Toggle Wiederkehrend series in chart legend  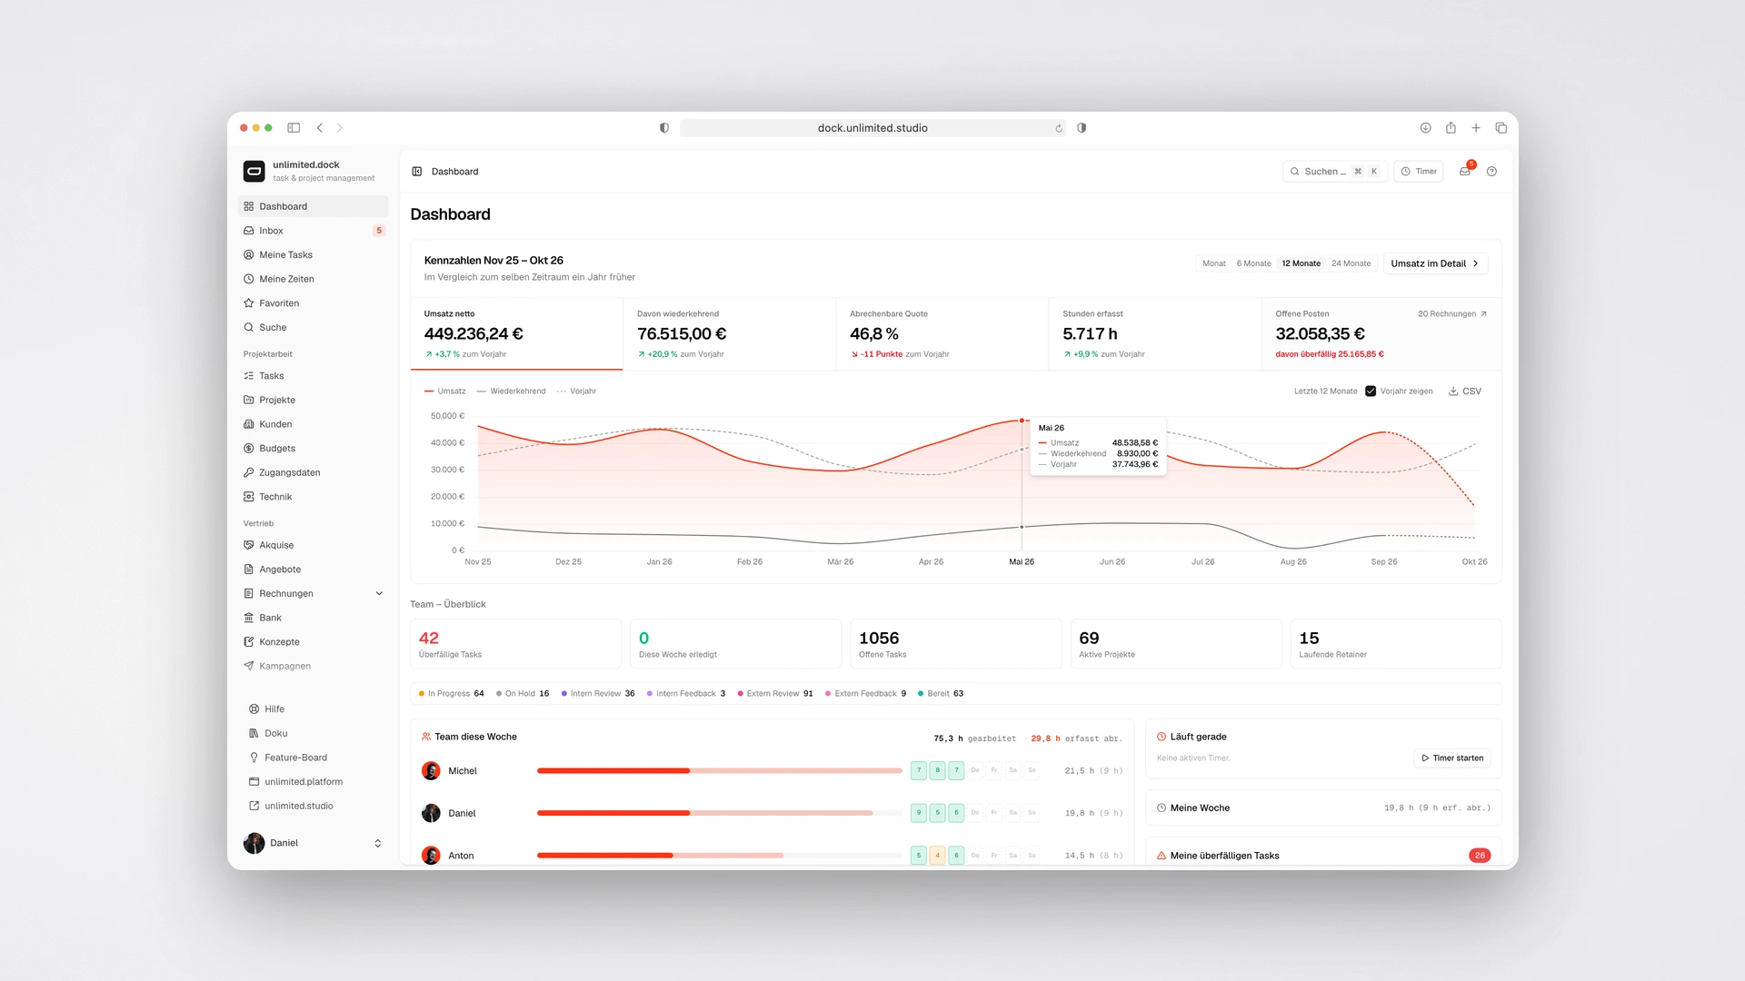(x=512, y=391)
